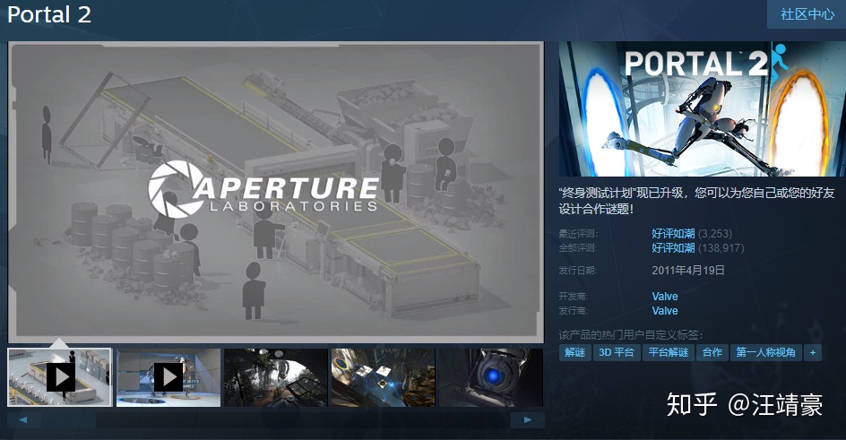Open the 社区中心 community hub button
The height and width of the screenshot is (440, 846).
point(807,14)
